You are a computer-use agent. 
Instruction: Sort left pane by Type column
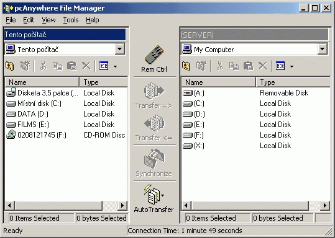coord(104,82)
